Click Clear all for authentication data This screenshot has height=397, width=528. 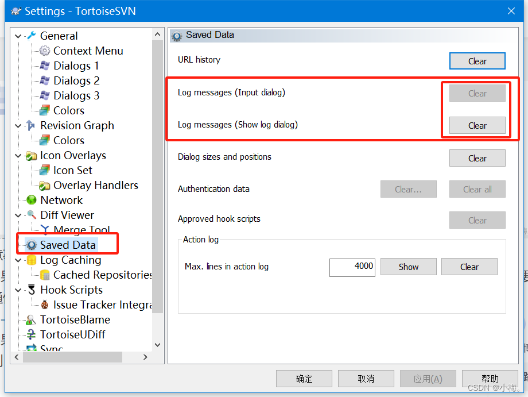click(x=477, y=189)
